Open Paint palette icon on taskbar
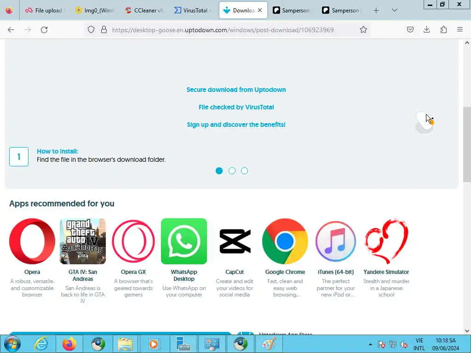471x353 pixels. (269, 344)
